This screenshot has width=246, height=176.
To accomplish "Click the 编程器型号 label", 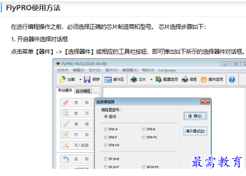I will tap(111, 110).
